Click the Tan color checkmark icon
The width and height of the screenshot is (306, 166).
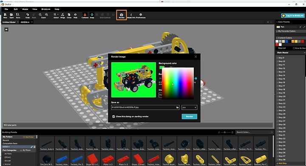300,27
